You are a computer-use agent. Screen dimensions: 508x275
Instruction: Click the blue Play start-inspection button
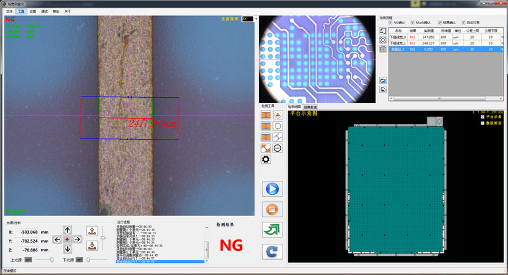click(272, 189)
